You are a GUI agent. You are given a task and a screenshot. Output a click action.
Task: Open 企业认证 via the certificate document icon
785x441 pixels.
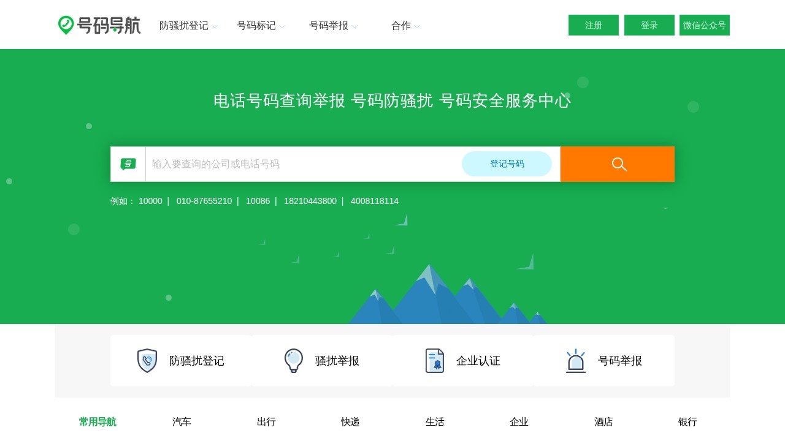click(435, 360)
